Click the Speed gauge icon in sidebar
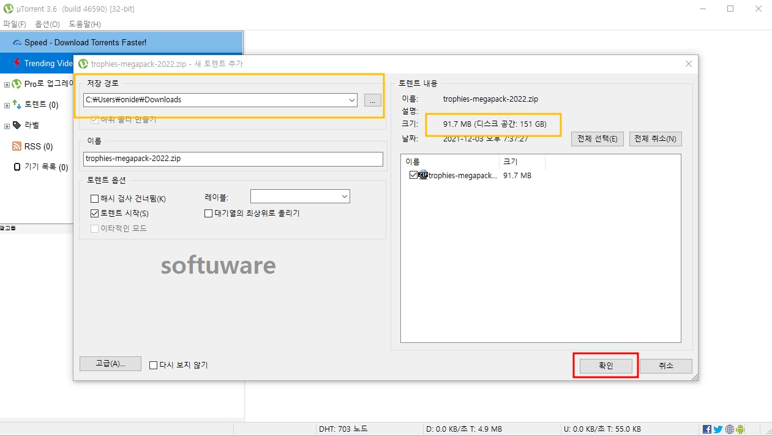 17,43
